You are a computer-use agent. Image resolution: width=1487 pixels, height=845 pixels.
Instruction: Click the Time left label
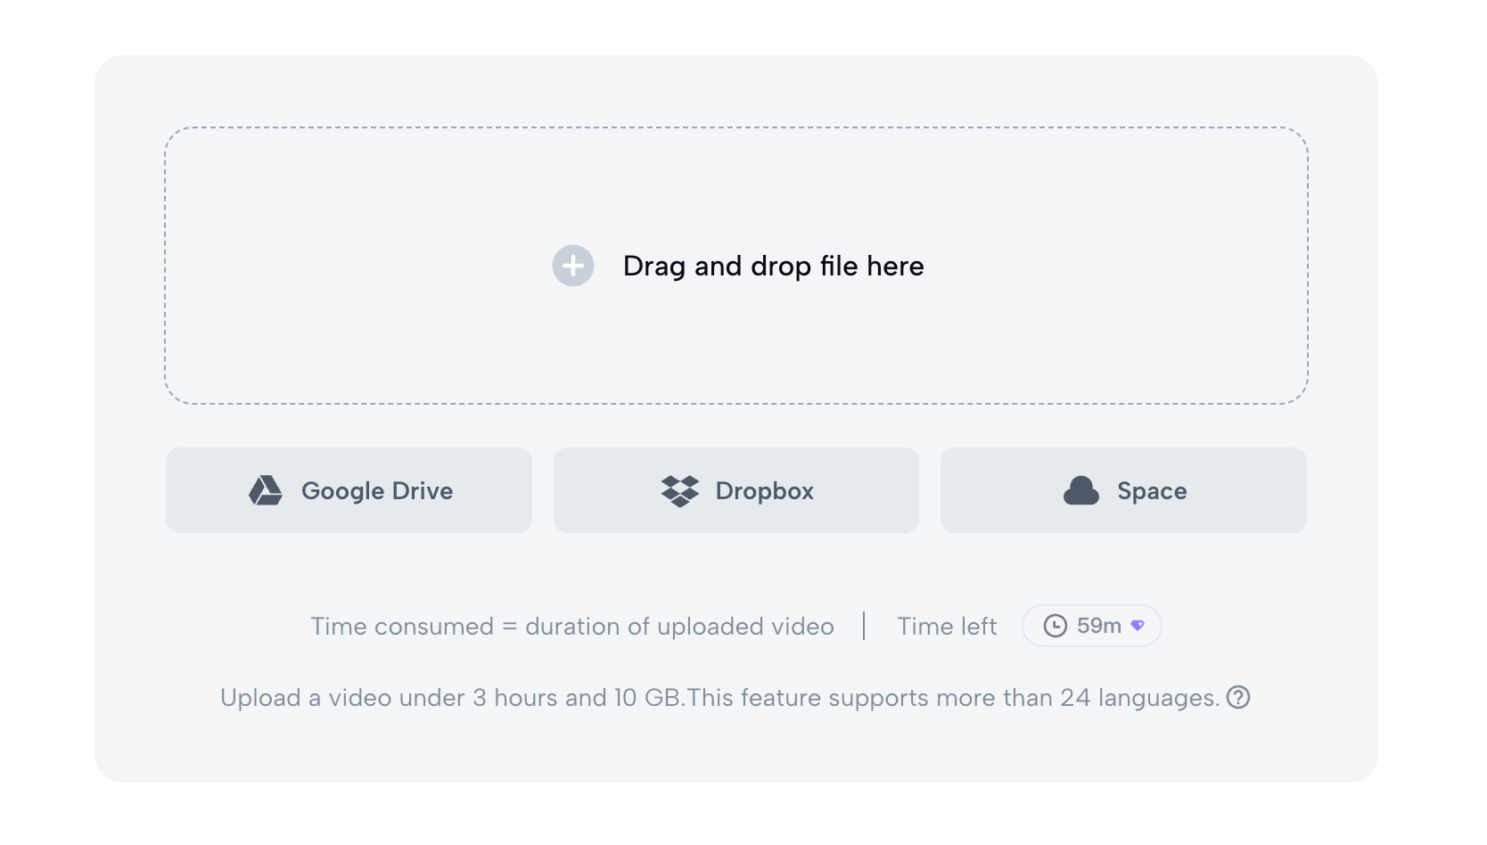pyautogui.click(x=947, y=626)
